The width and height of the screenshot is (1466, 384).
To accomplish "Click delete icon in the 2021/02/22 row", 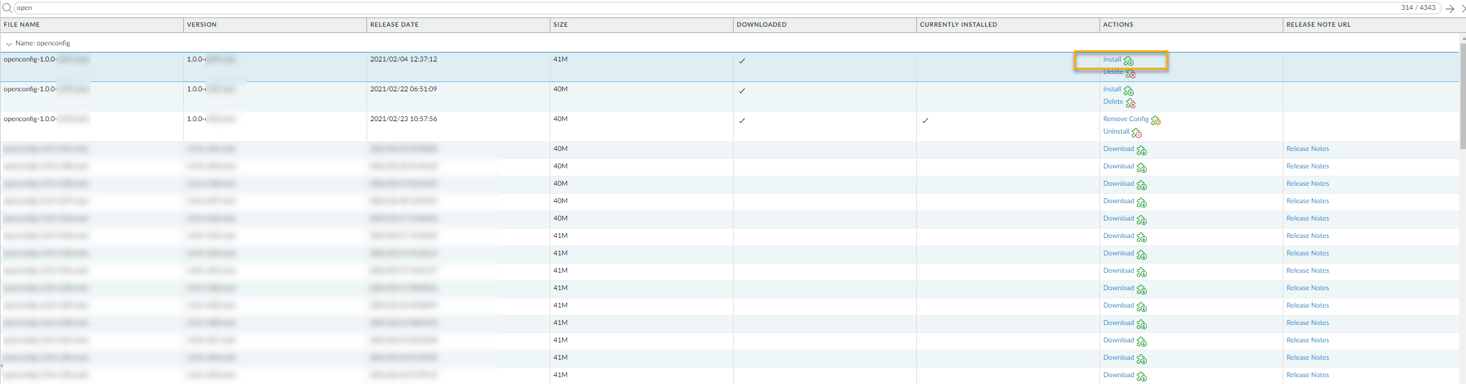I will [1131, 103].
